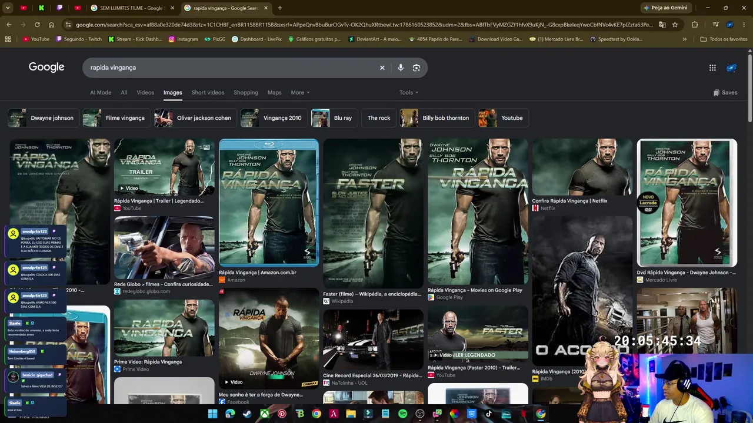Image resolution: width=753 pixels, height=423 pixels.
Task: Launch Steam from the taskbar
Action: 247,414
